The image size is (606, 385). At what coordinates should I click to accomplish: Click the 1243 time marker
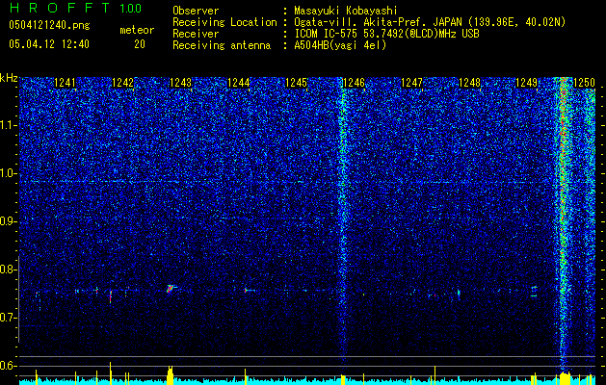[x=180, y=83]
